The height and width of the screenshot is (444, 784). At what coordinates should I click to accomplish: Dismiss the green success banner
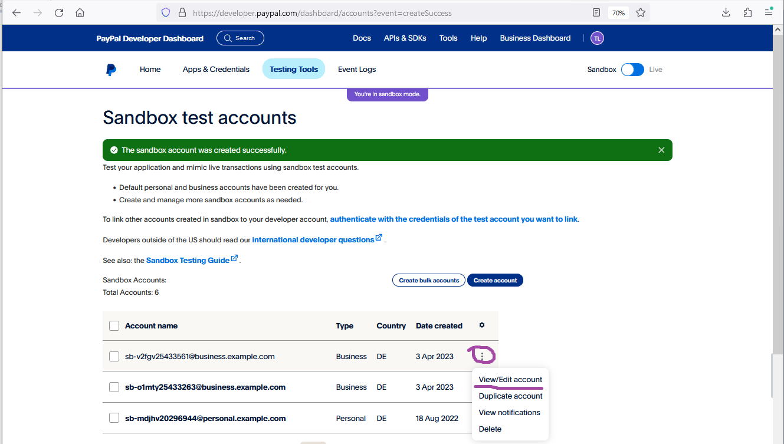click(x=661, y=150)
